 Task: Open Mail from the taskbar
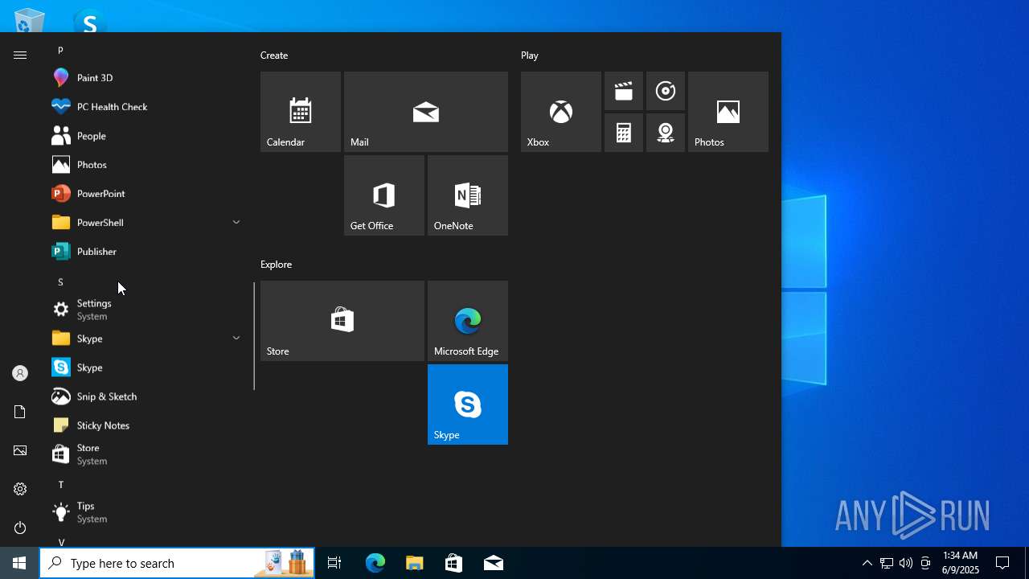(x=494, y=563)
